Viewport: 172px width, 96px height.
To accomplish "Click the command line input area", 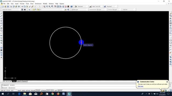I will coord(69,88).
